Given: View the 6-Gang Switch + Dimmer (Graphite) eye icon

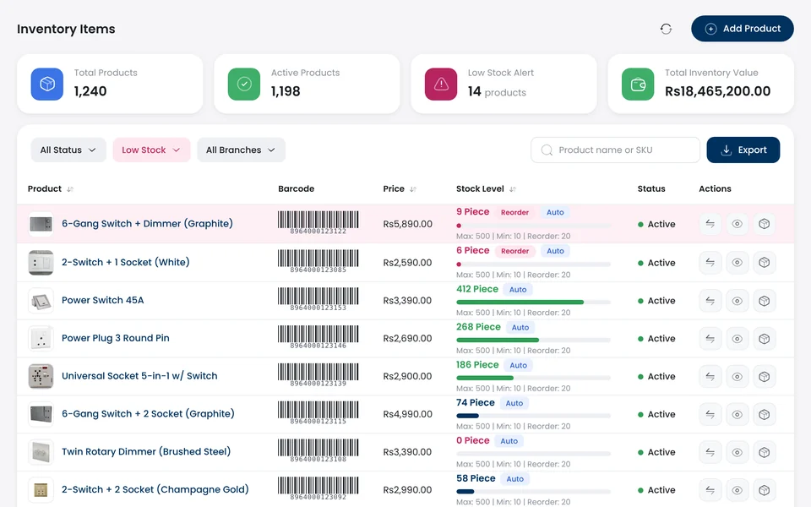Looking at the screenshot, I should 737,224.
